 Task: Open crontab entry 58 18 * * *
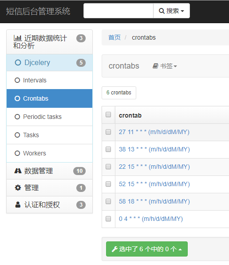[x=154, y=201]
